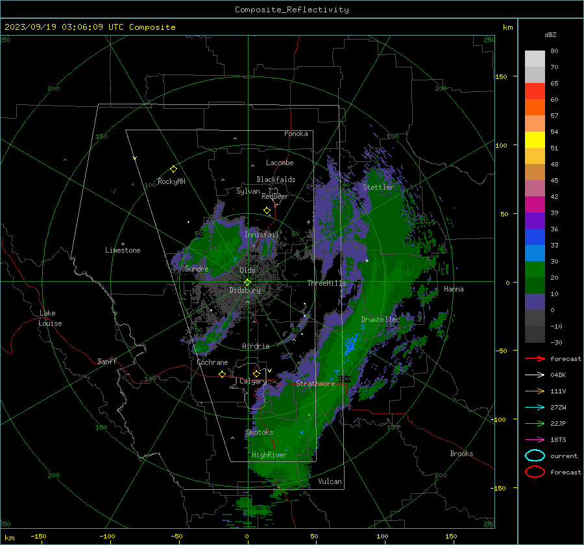Click the yellow diamond marker under RedDeer
Viewport: 584px width, 545px height.
click(x=267, y=211)
